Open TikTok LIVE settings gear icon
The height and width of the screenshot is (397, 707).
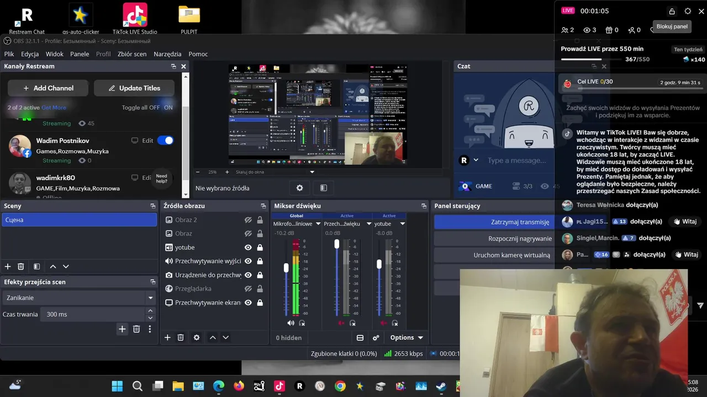coord(688,11)
